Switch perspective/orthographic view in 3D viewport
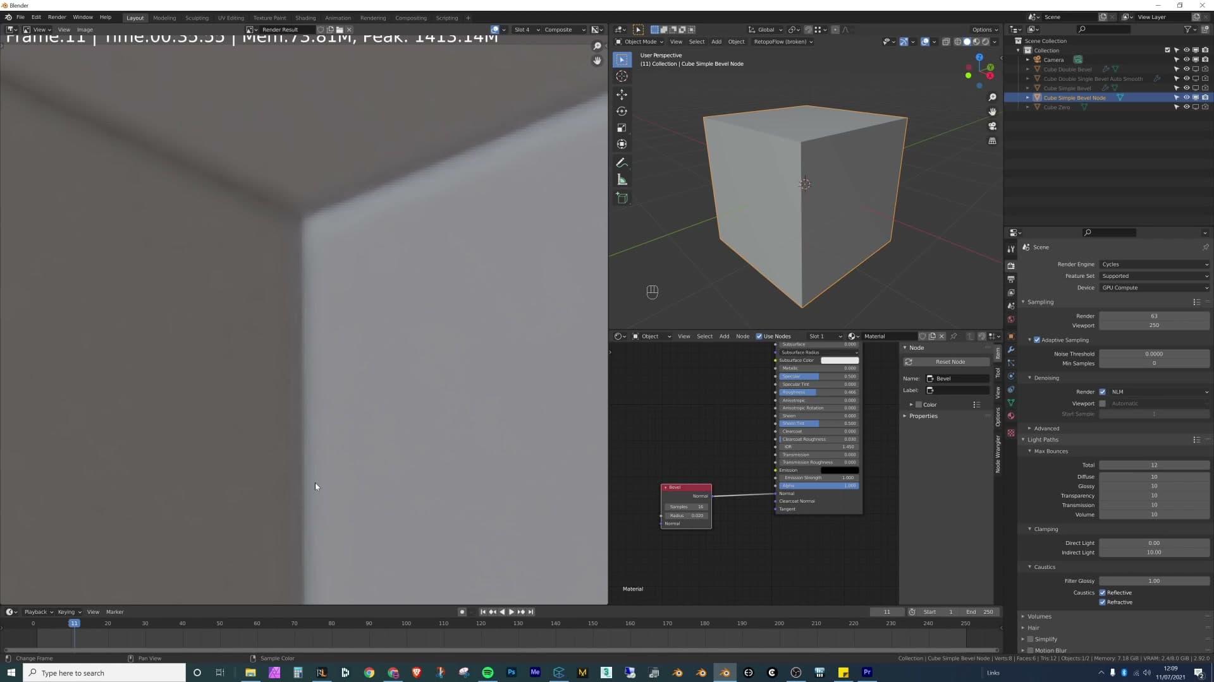This screenshot has width=1214, height=682. point(992,141)
